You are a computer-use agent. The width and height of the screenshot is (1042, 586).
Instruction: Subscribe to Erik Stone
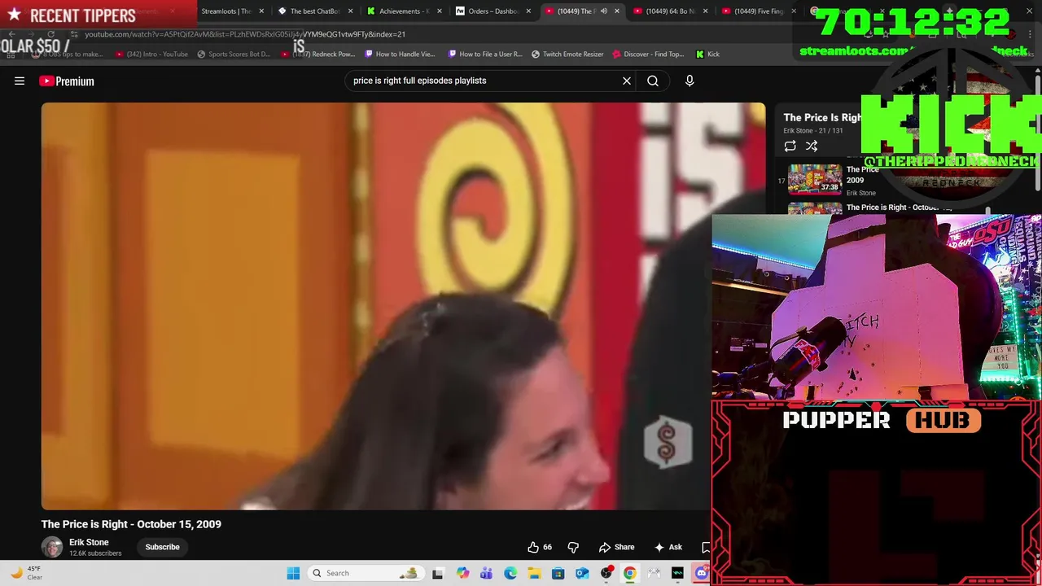[162, 547]
